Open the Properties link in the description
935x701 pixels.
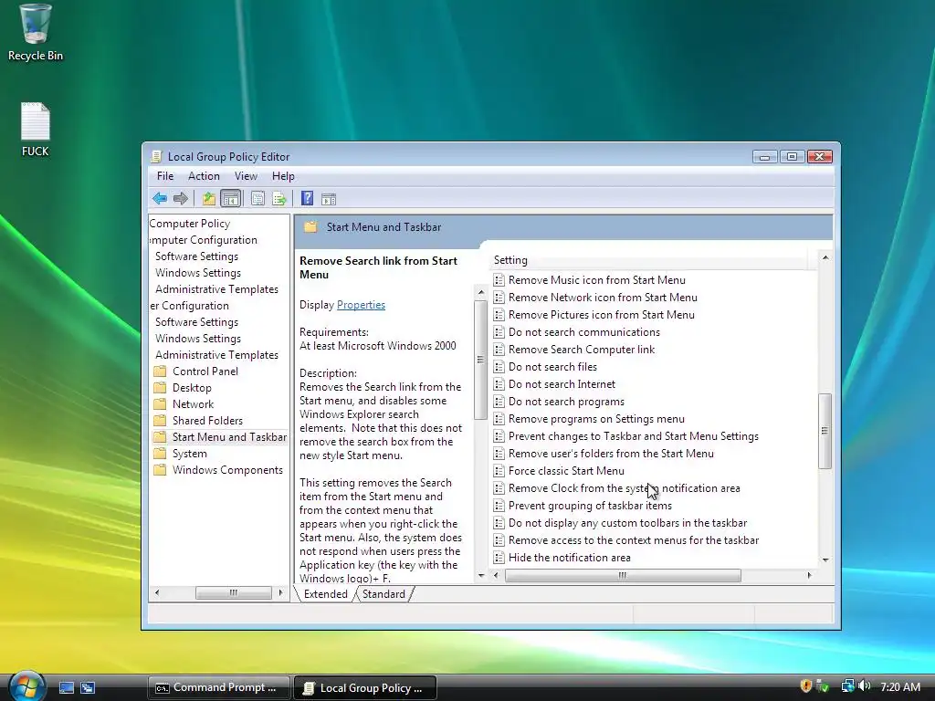[361, 305]
